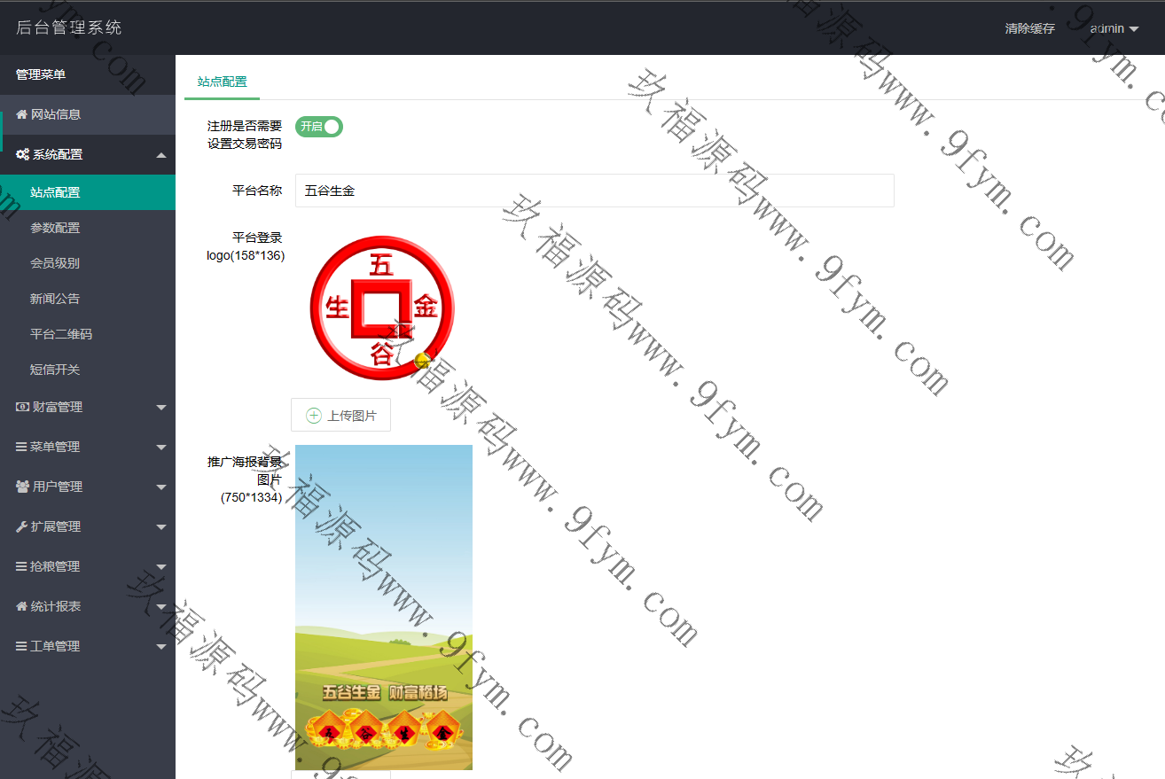Click the list icon beside 菜单管理

point(21,447)
